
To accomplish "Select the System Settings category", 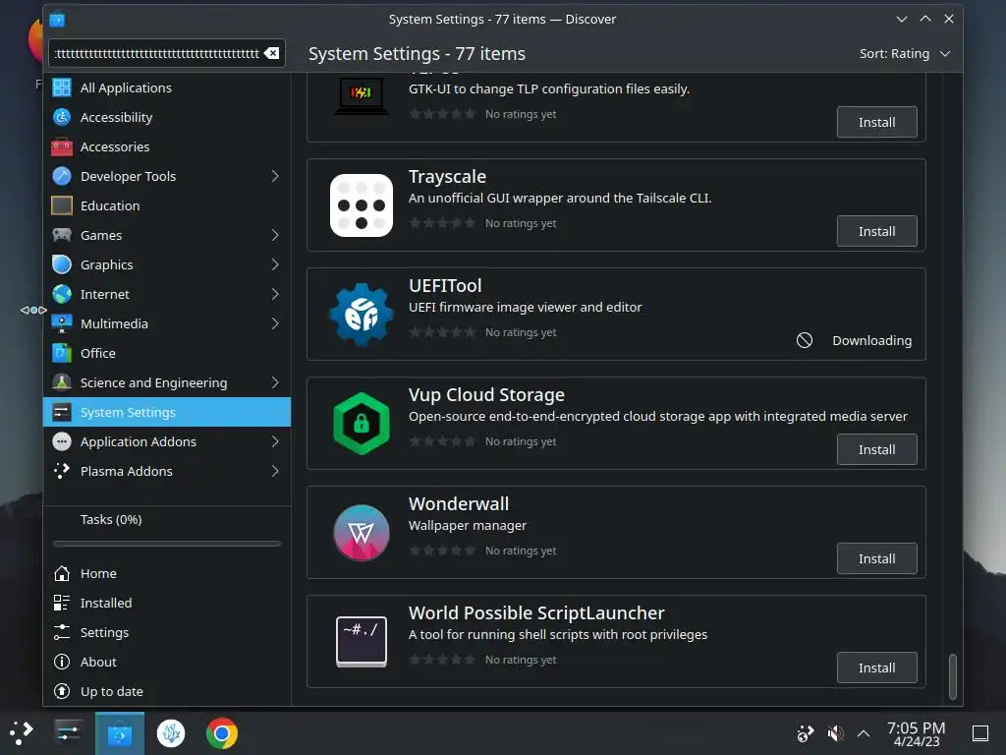I will pyautogui.click(x=167, y=412).
